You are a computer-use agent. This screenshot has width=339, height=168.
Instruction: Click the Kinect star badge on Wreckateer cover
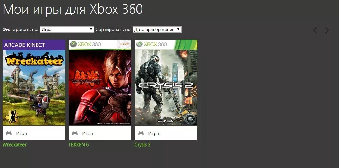pyautogui.click(x=9, y=117)
